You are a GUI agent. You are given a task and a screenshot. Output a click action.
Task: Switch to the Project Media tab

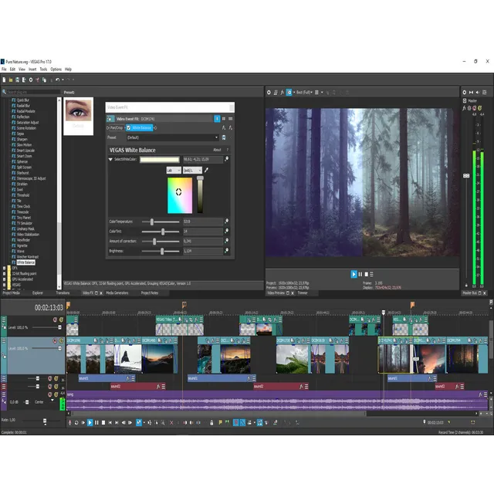tap(11, 293)
